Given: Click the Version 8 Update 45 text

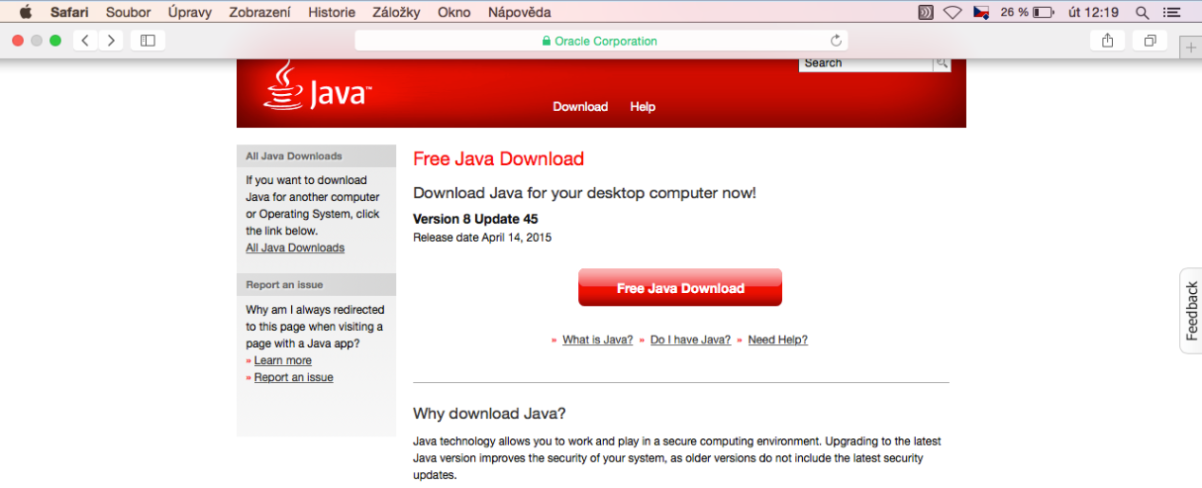Looking at the screenshot, I should tap(475, 219).
